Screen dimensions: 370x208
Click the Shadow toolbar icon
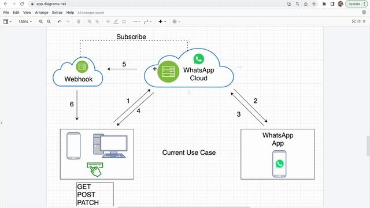tap(124, 21)
